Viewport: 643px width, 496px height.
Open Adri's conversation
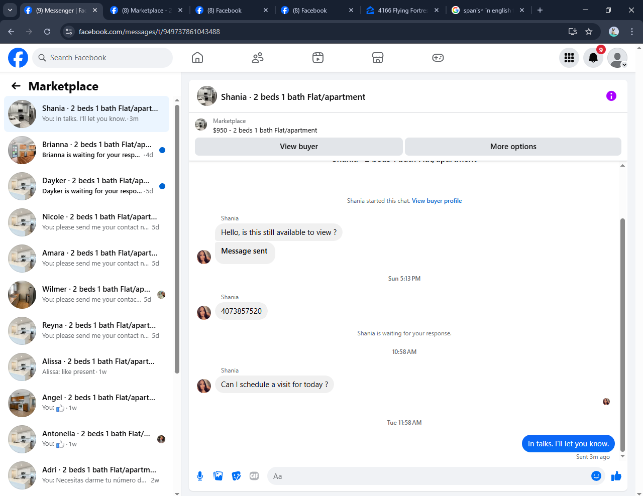(86, 475)
